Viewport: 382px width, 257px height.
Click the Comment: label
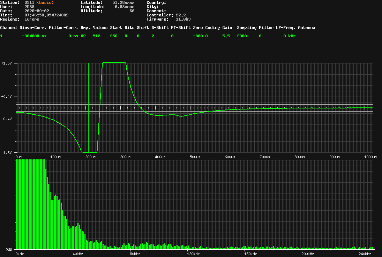(x=156, y=11)
